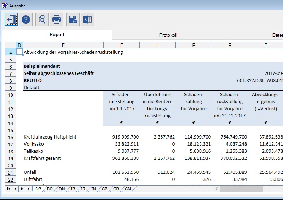Select the DB sheet tab
This screenshot has height=212, width=283.
38,189
